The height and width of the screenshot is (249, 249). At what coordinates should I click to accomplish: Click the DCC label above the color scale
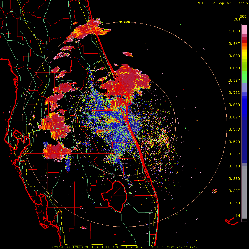pyautogui.click(x=243, y=17)
